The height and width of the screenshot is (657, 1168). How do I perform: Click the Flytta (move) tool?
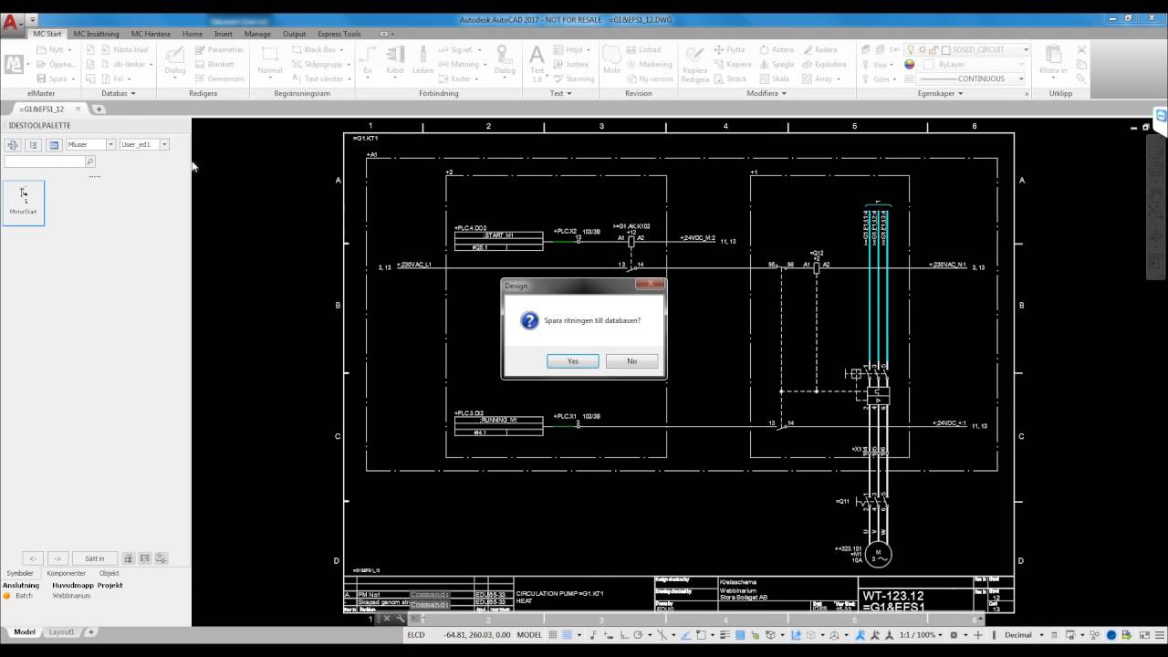[x=730, y=50]
